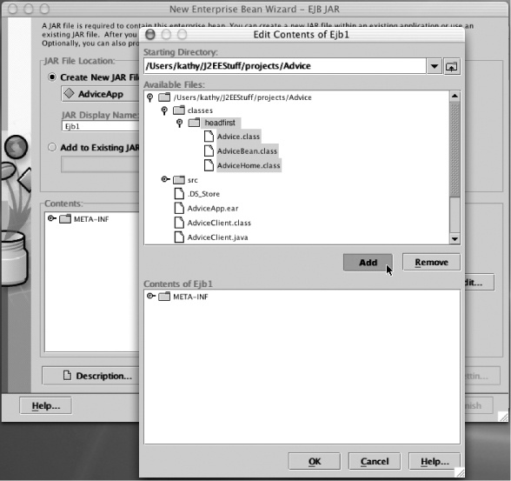The image size is (511, 481).
Task: Click the JAR Display Name field
Action: [x=101, y=126]
